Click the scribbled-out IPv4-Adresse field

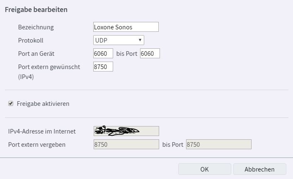pos(126,131)
